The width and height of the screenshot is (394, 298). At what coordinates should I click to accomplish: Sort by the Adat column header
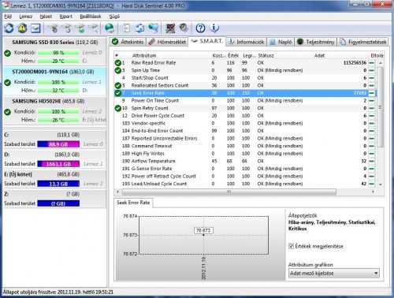319,55
